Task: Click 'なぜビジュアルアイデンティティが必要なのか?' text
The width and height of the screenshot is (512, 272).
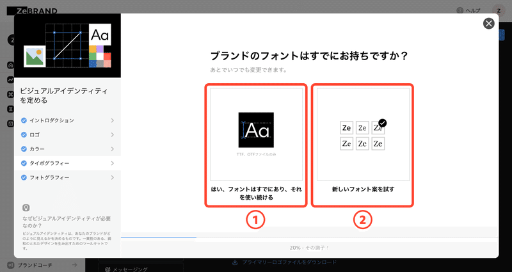Action: coord(67,222)
